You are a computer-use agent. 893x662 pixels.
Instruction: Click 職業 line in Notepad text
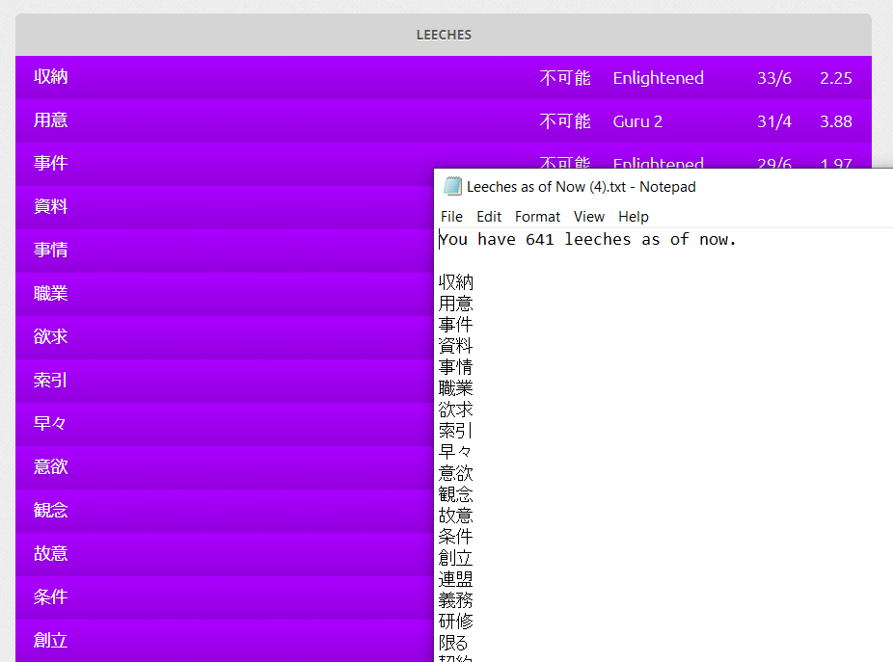[x=455, y=388]
